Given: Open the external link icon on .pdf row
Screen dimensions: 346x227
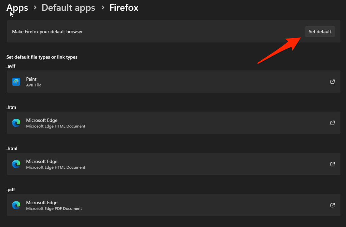Looking at the screenshot, I should click(332, 205).
